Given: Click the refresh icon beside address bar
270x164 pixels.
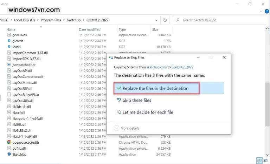Looking at the screenshot, I should pos(165,20).
